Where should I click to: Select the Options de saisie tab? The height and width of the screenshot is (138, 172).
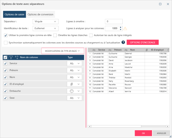click(14, 14)
